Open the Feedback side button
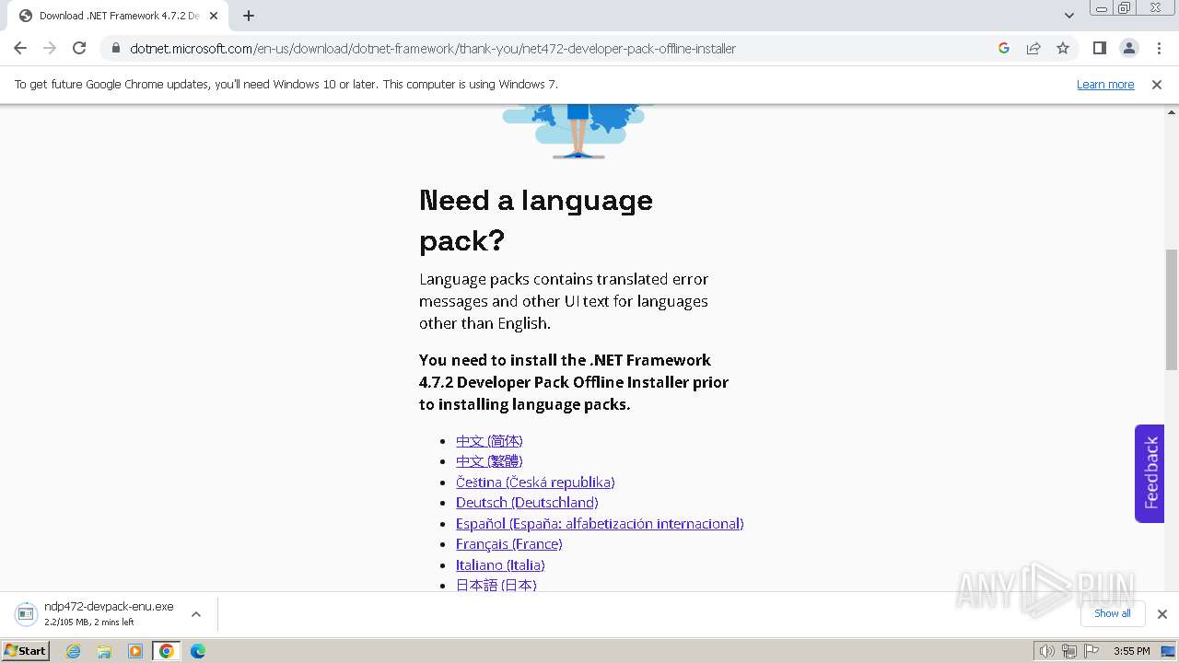Image resolution: width=1179 pixels, height=663 pixels. coord(1150,473)
